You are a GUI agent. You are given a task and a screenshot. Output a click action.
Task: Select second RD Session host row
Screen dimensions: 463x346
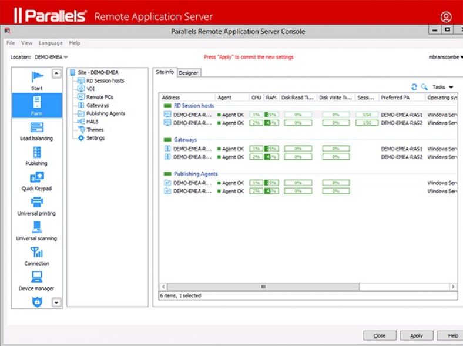click(x=309, y=123)
